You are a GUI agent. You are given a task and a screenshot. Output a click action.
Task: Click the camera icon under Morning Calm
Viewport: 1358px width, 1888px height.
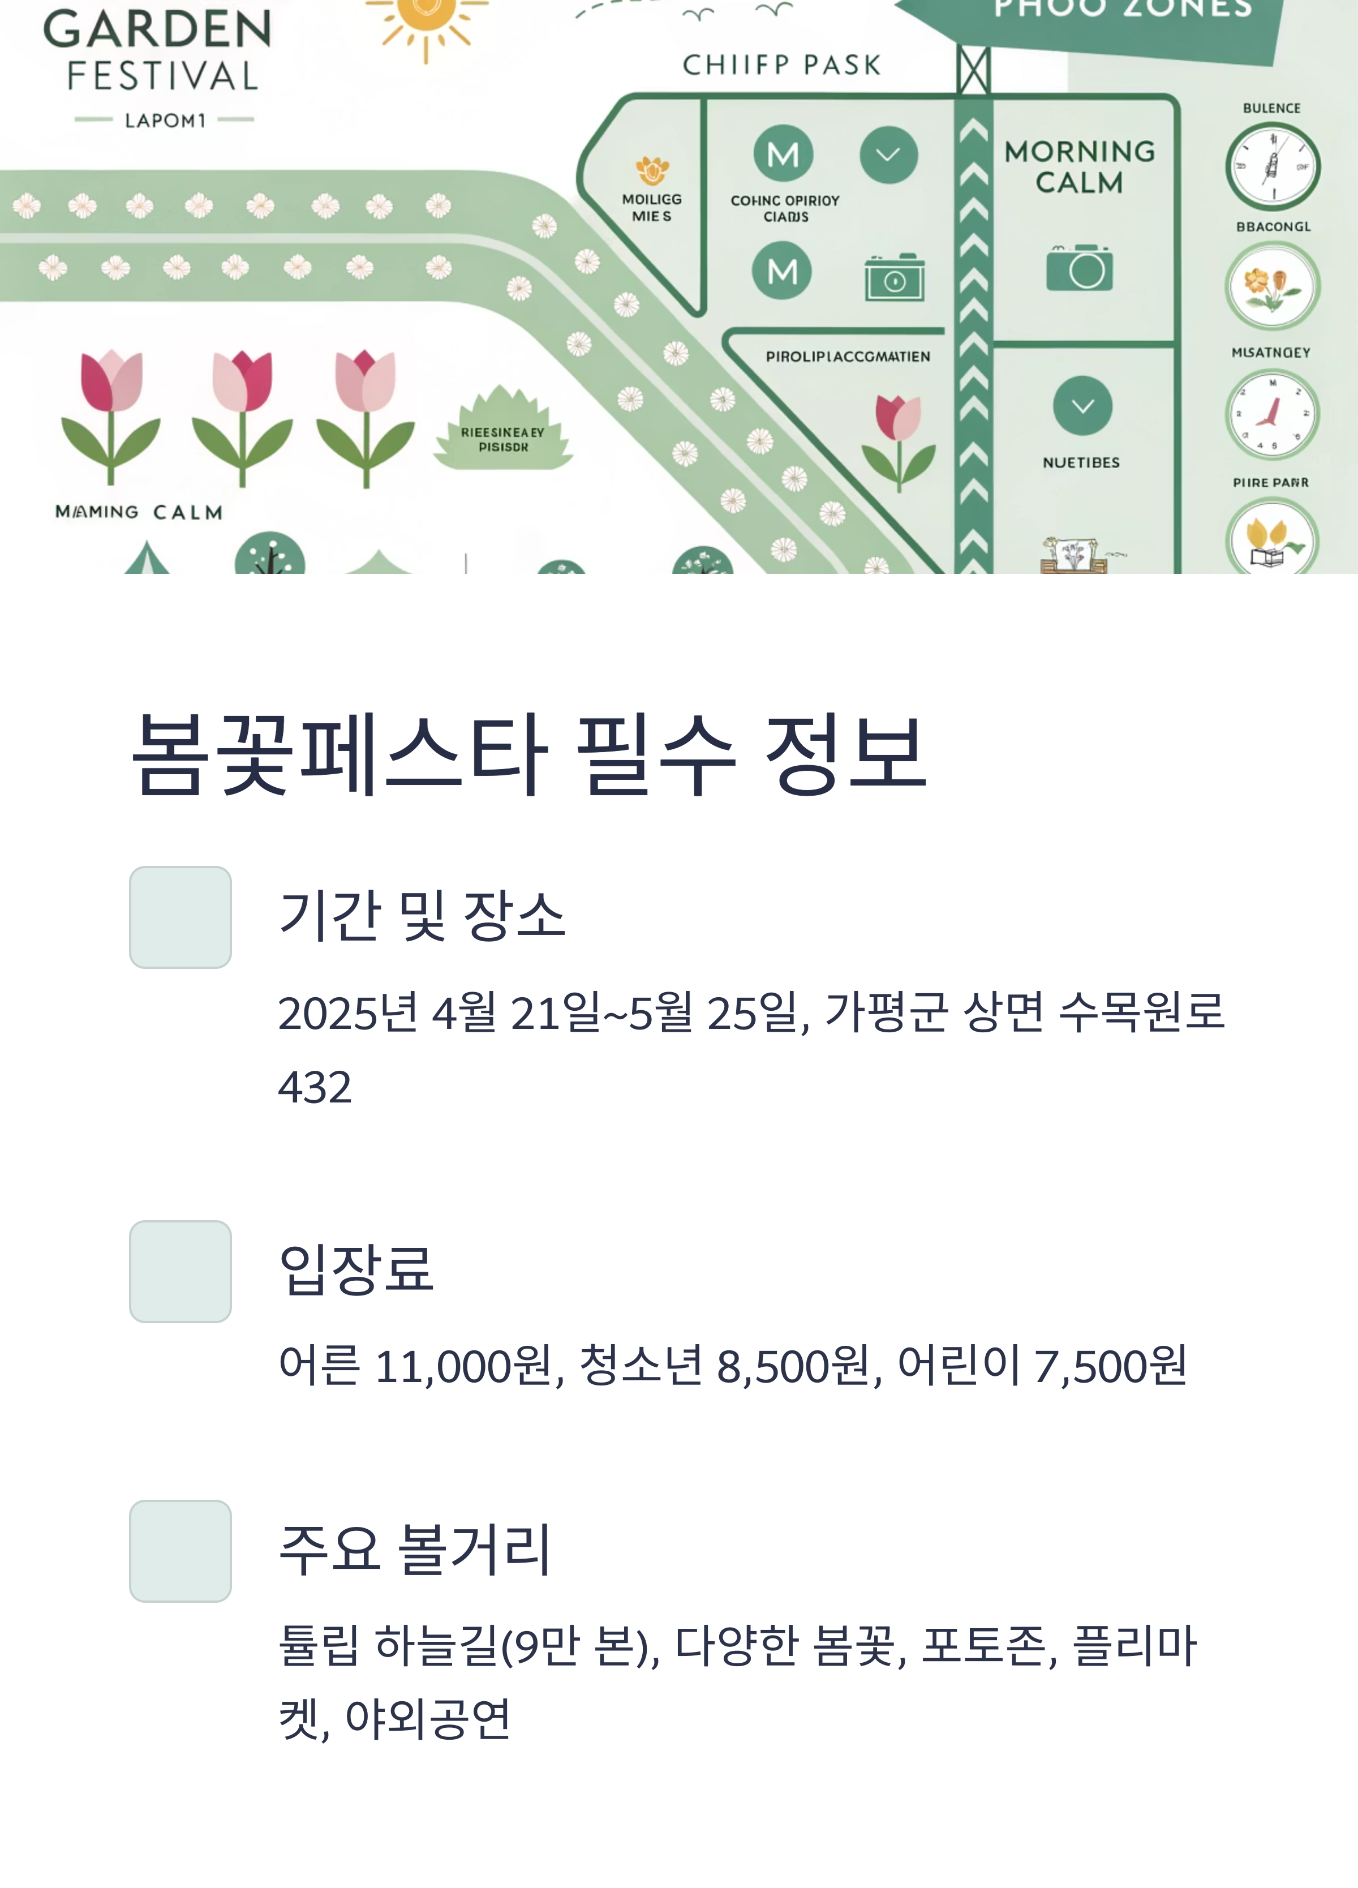1079,267
